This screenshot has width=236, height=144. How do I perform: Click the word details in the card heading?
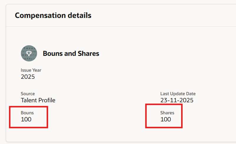click(x=77, y=15)
